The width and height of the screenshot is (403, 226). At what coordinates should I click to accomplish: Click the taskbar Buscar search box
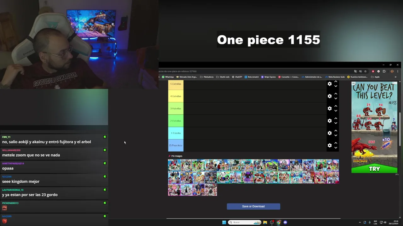(x=245, y=222)
